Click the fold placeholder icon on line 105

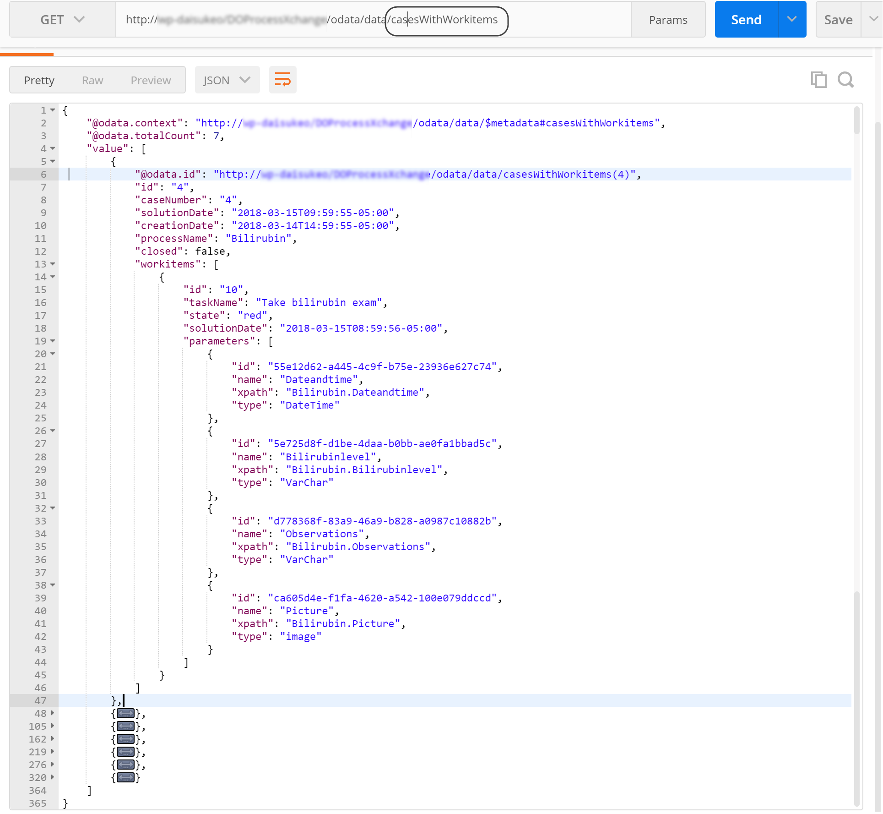[125, 726]
